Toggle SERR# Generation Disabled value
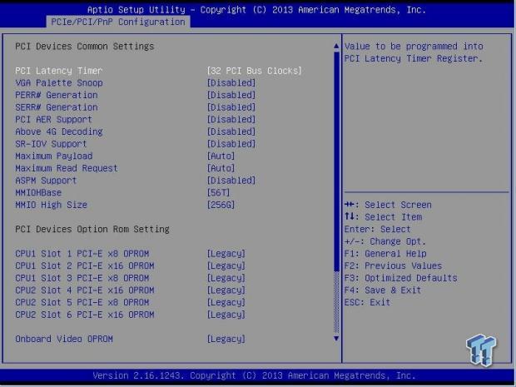Screen dimensions: 516x387 tap(231, 107)
